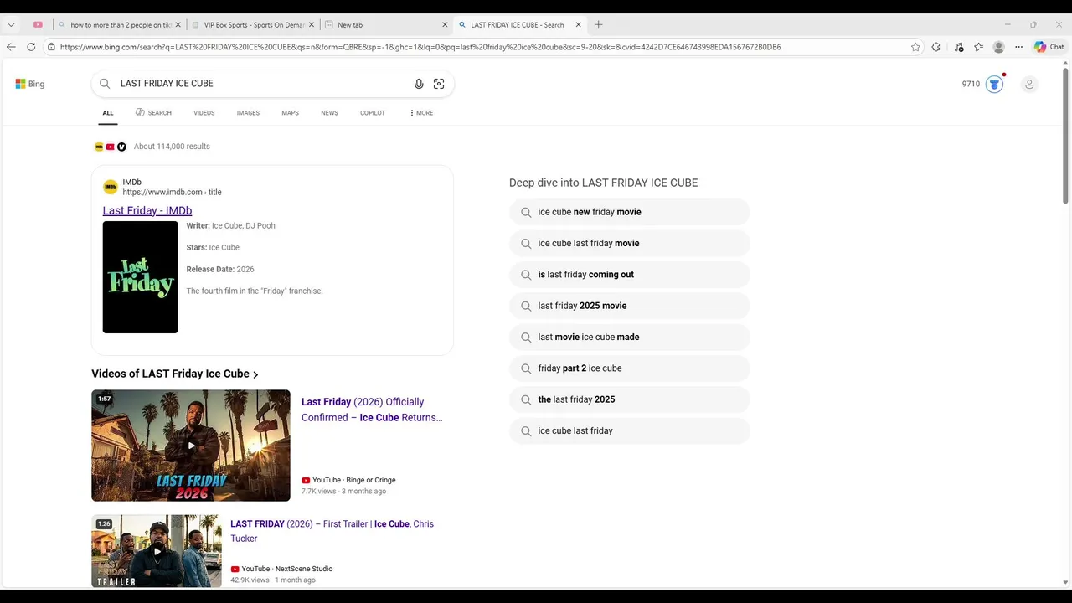The width and height of the screenshot is (1072, 603).
Task: Search 'the last friday 2025' suggestion
Action: tap(630, 399)
